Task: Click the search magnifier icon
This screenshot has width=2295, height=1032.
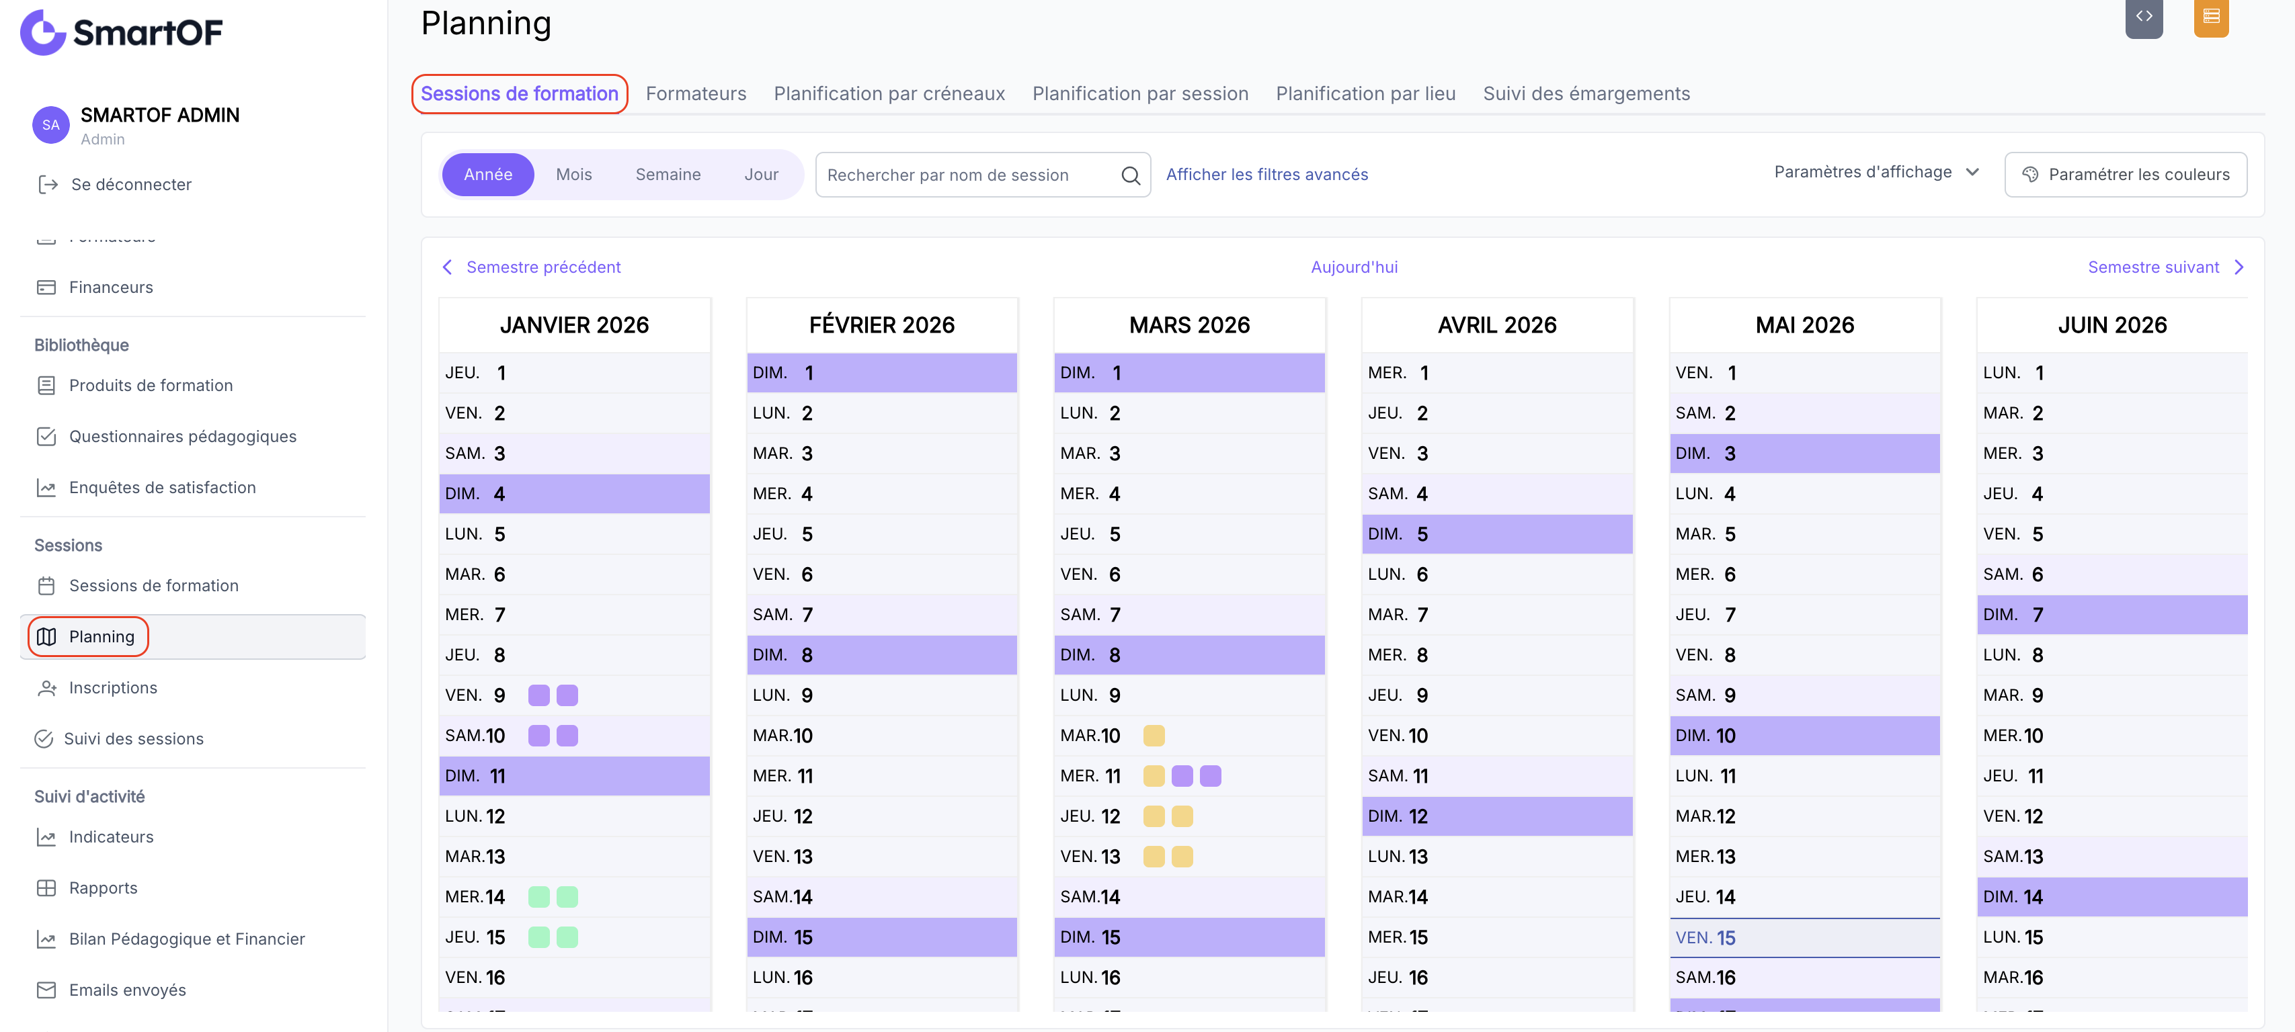Action: click(x=1131, y=175)
